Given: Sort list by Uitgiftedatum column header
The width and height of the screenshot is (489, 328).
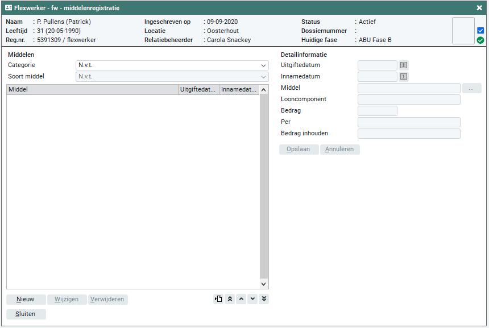Looking at the screenshot, I should pyautogui.click(x=198, y=90).
